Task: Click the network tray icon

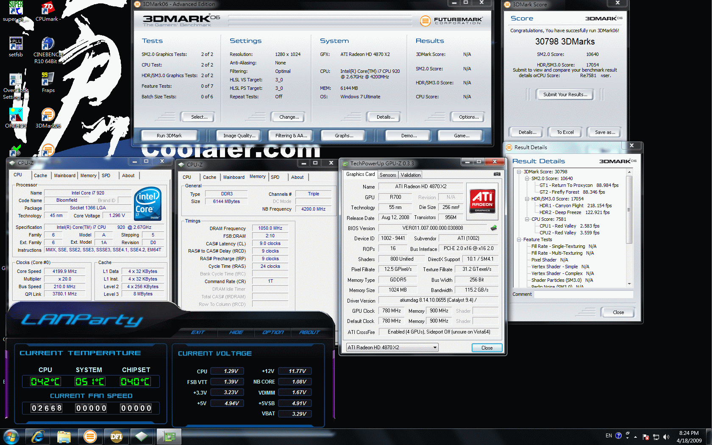Action: pos(656,437)
